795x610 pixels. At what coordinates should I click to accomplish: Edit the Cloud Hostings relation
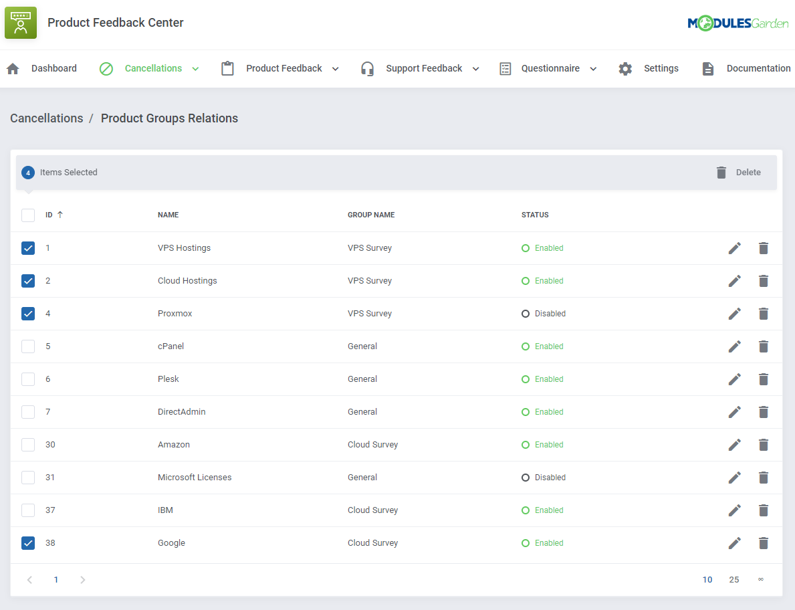pos(735,281)
